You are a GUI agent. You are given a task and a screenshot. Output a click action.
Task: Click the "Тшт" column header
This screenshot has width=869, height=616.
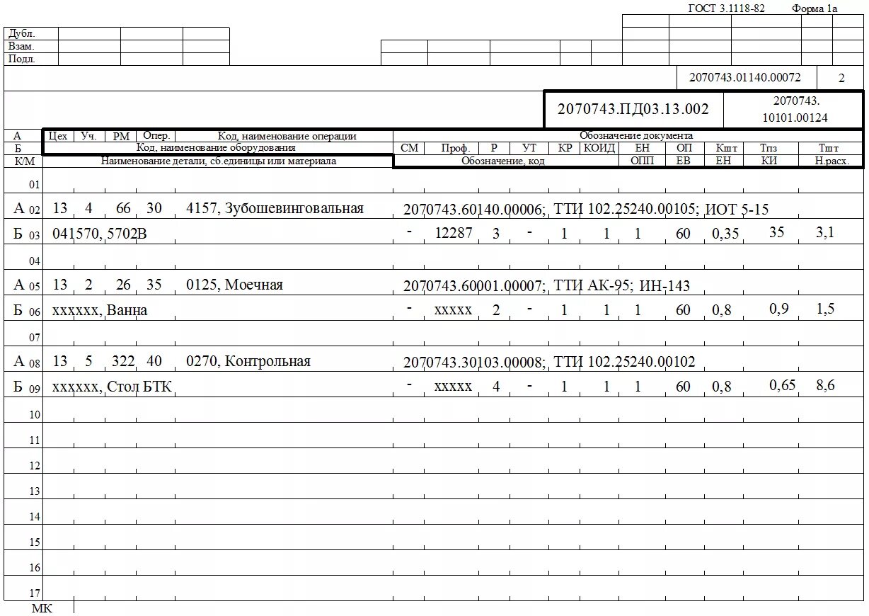829,148
